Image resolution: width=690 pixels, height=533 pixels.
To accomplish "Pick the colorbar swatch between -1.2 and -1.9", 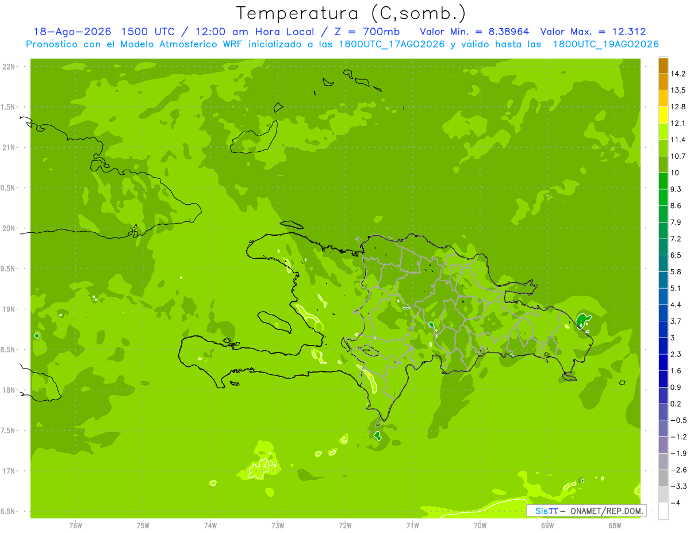I will (x=663, y=445).
